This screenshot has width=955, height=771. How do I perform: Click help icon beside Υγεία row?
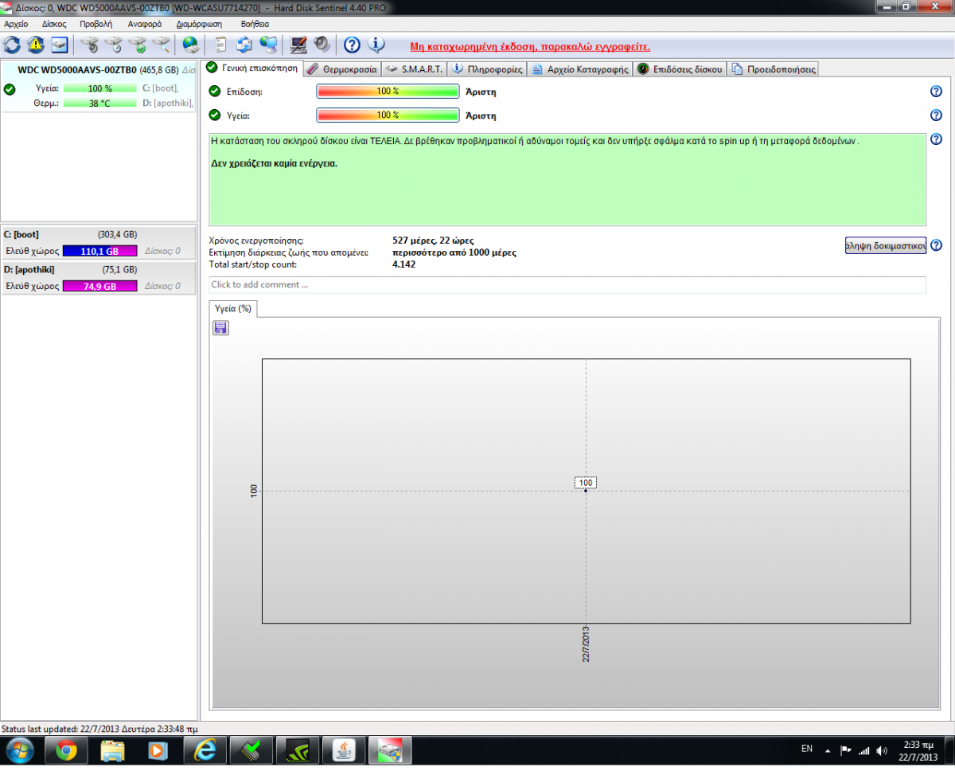click(x=936, y=115)
